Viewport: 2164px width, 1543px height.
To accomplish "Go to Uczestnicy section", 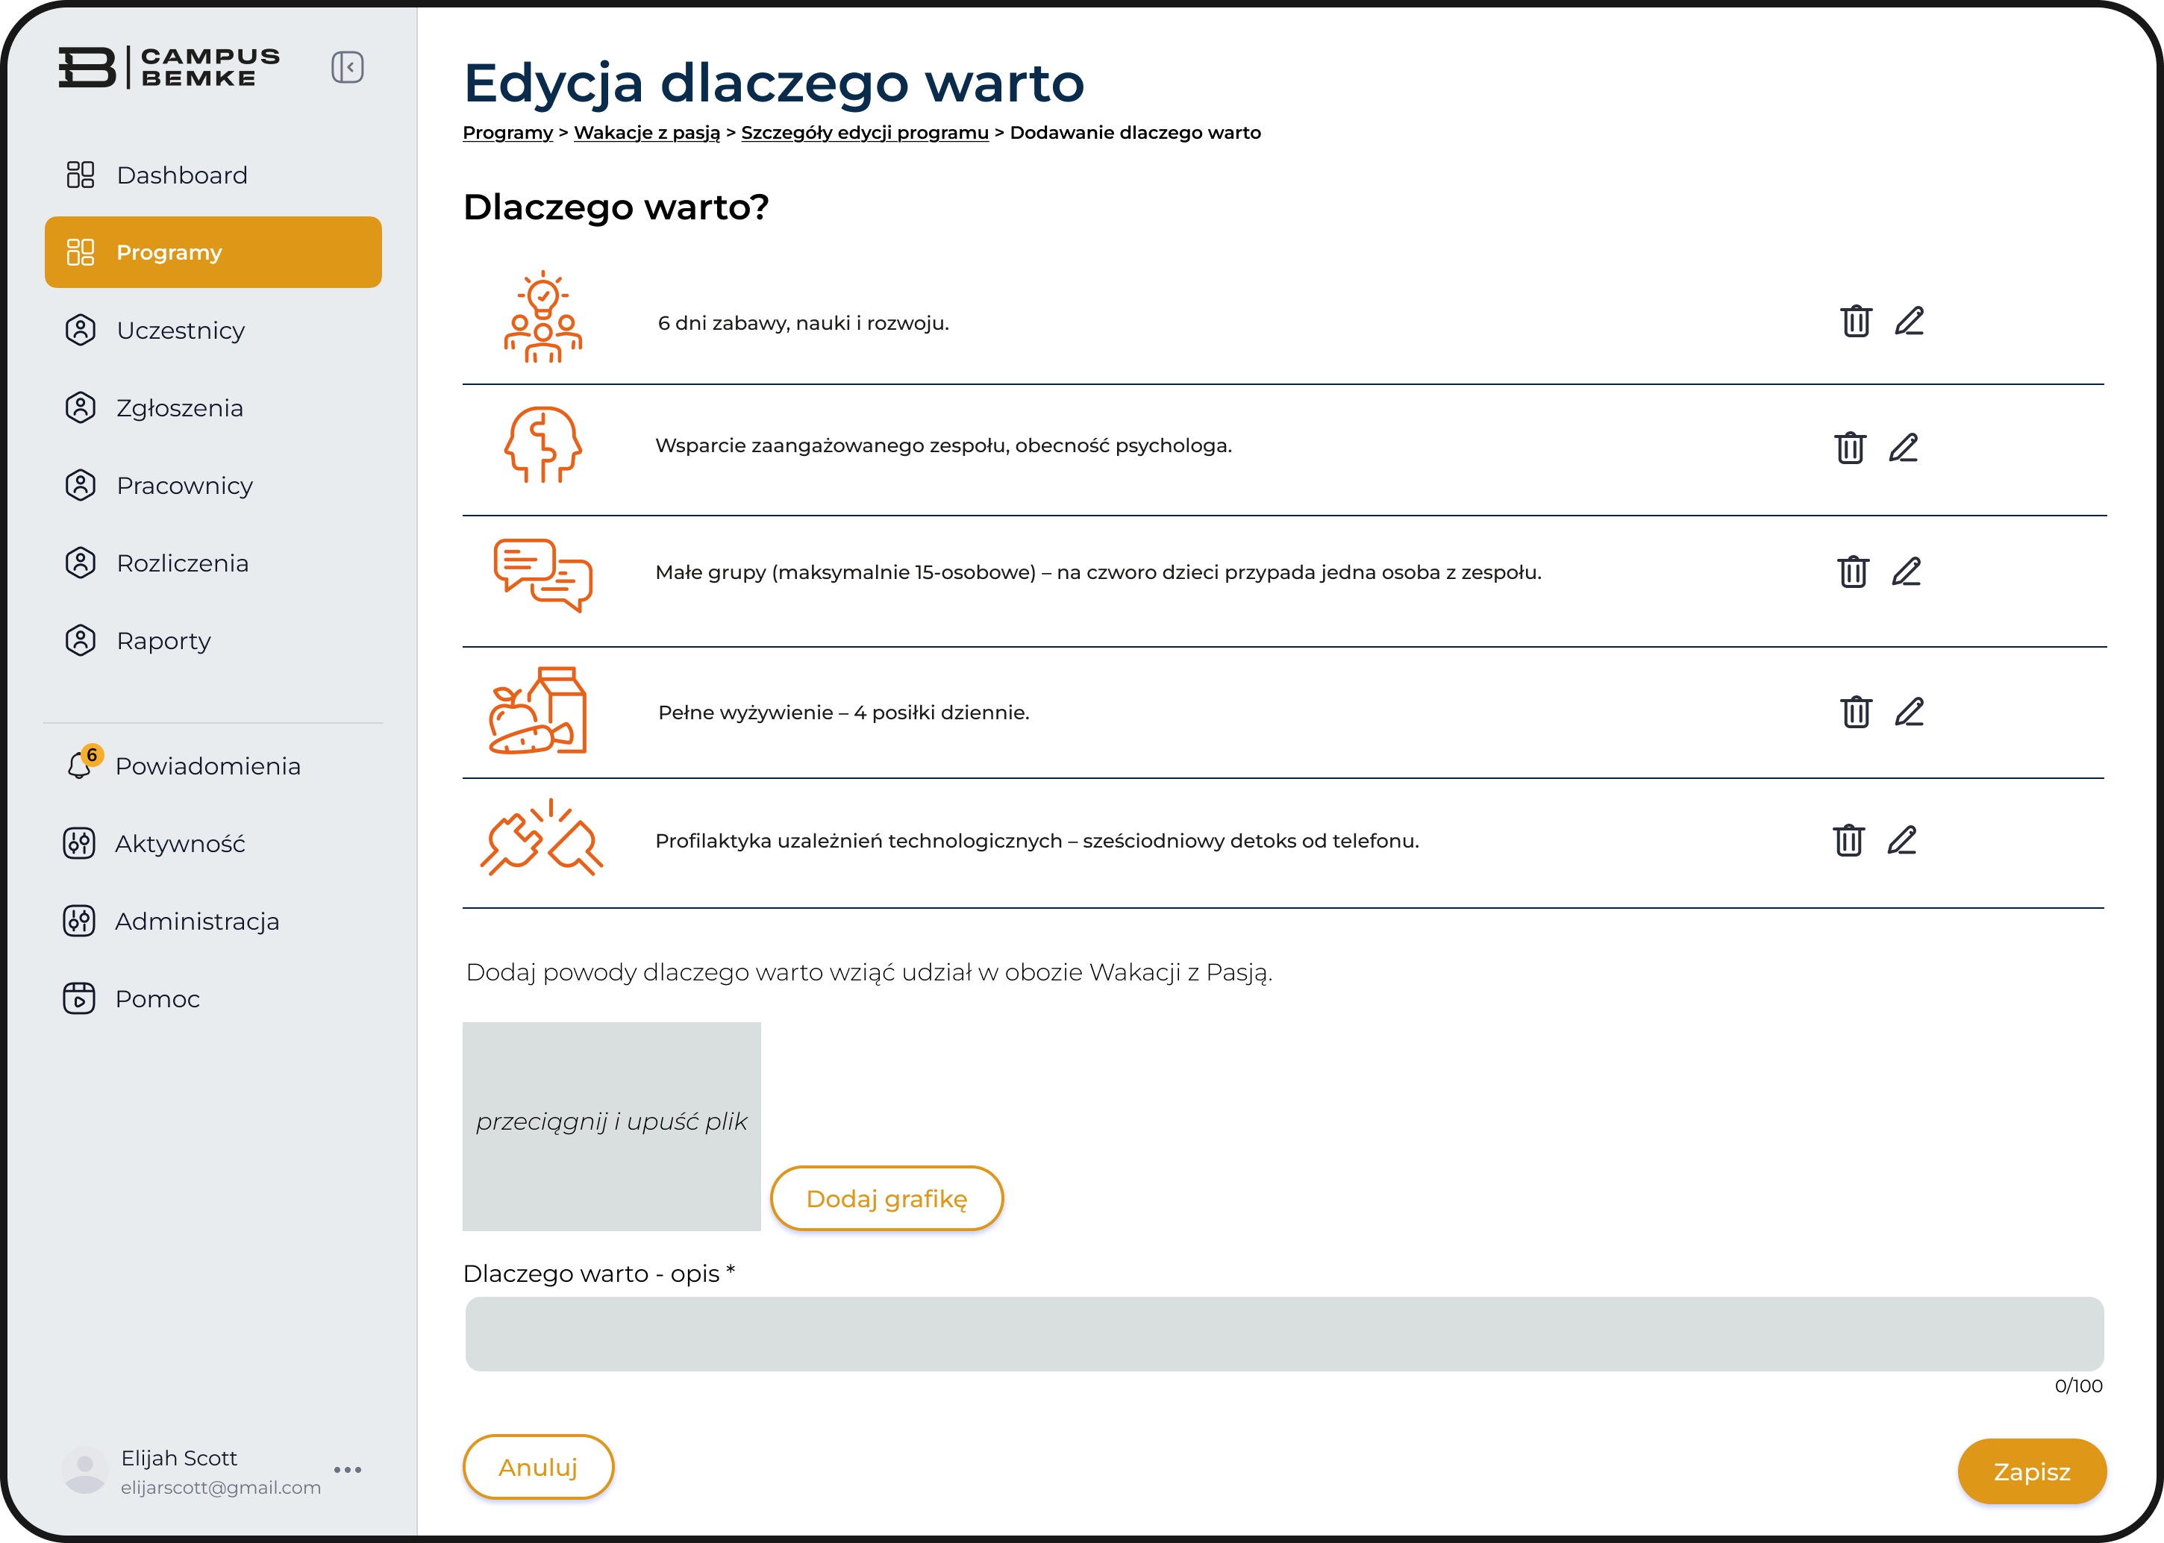I will click(181, 331).
